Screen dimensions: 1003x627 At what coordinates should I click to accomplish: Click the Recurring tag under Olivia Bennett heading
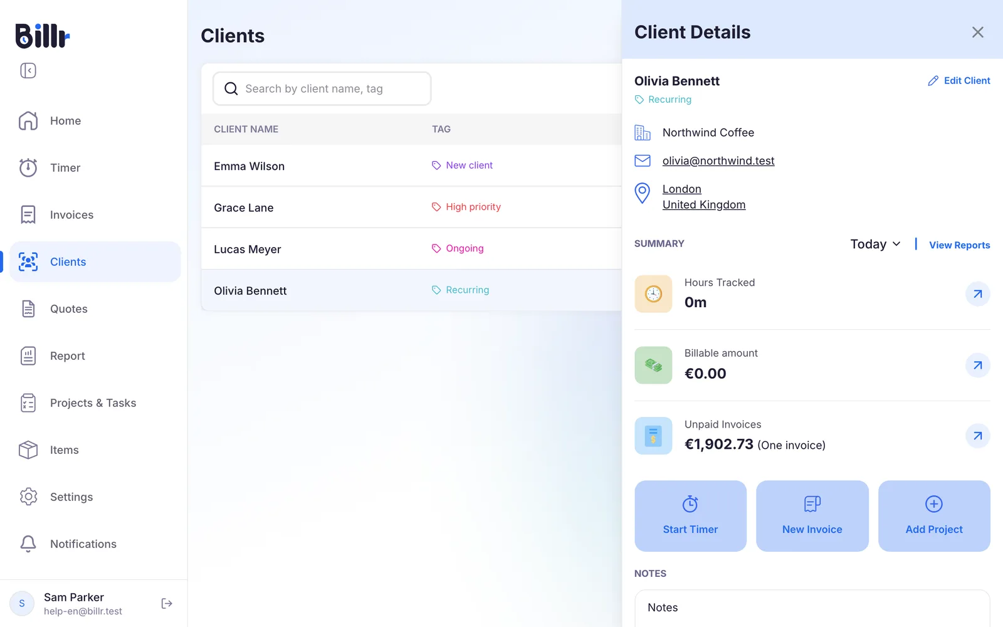tap(663, 99)
